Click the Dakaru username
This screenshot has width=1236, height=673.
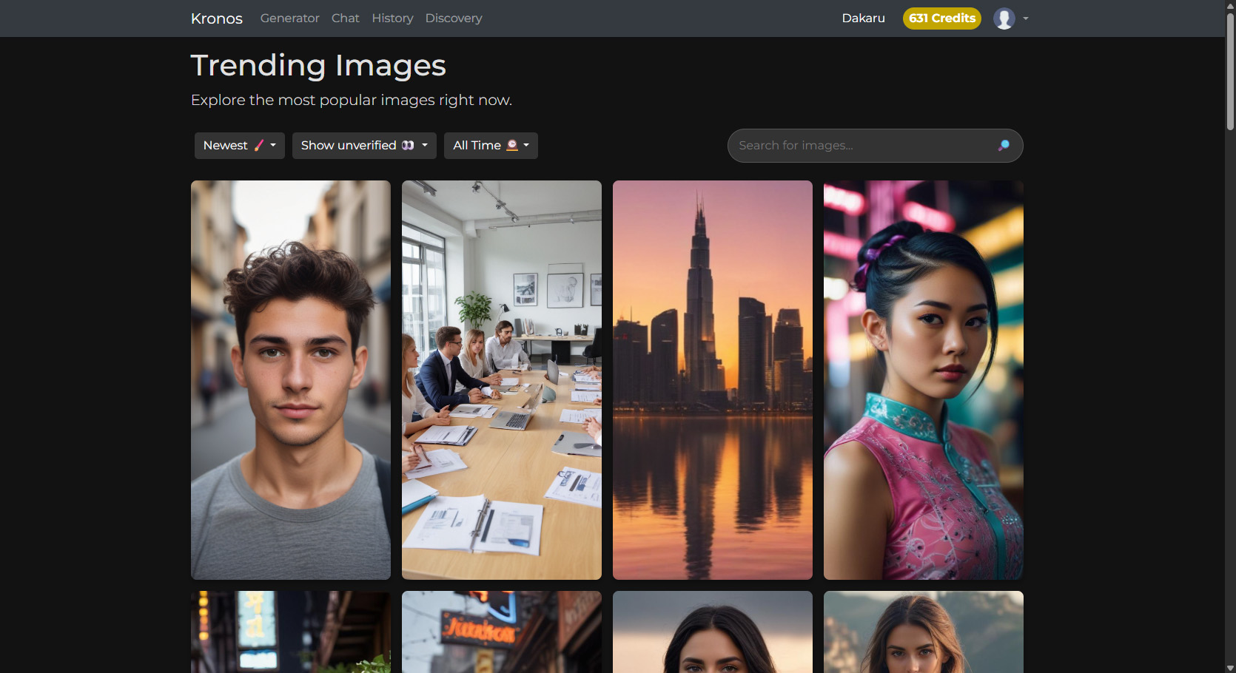click(863, 18)
